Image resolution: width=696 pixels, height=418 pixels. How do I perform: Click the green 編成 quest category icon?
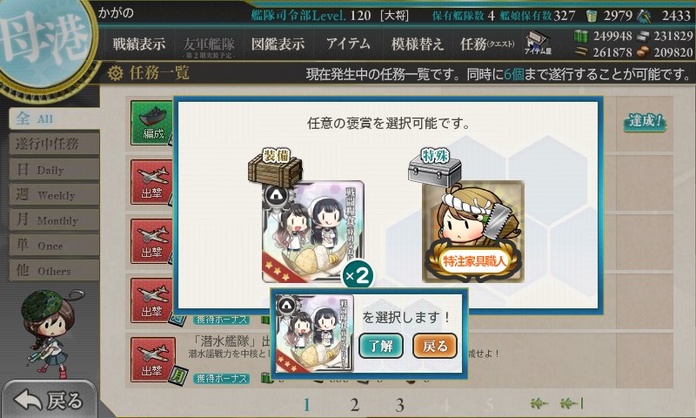[151, 123]
